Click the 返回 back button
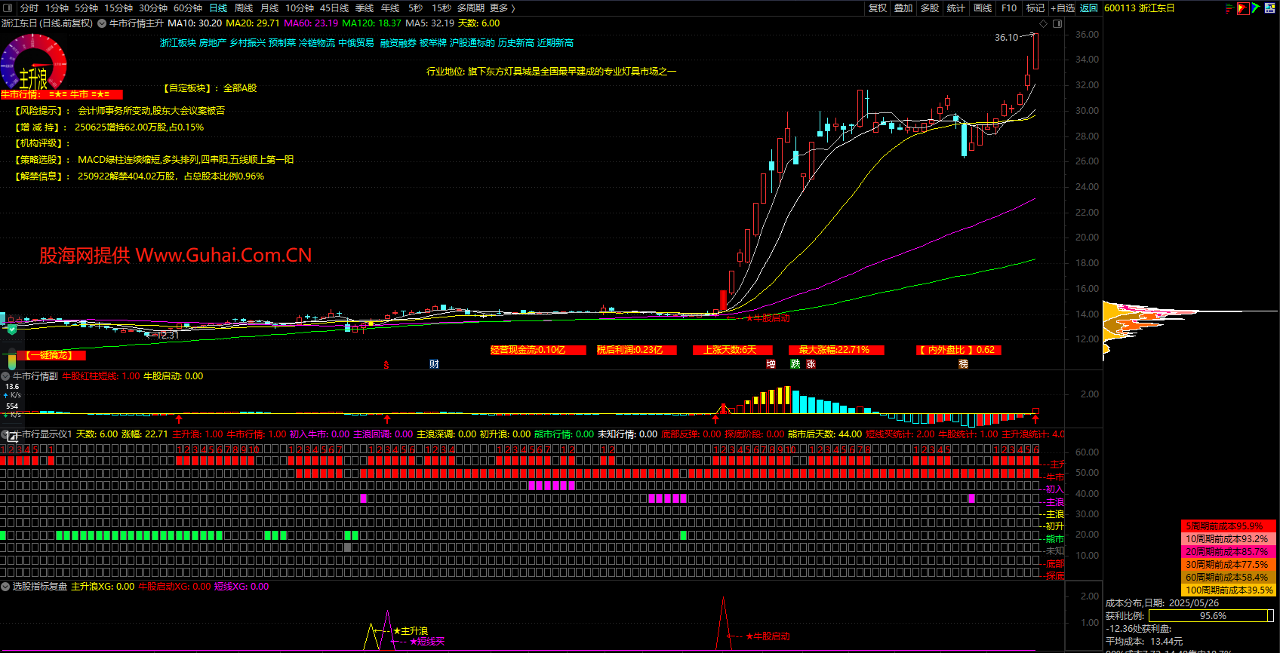Image resolution: width=1280 pixels, height=653 pixels. click(1089, 8)
